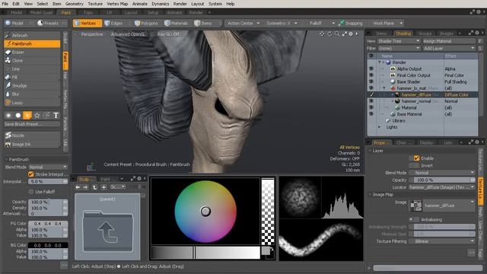The height and width of the screenshot is (274, 487).
Task: Open the Locator dropdown
Action: click(x=442, y=187)
